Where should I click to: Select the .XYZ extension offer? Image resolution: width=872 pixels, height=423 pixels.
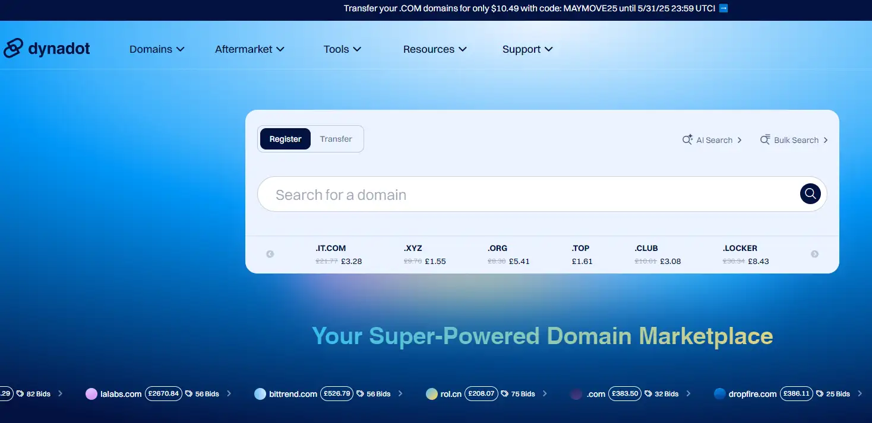point(425,255)
